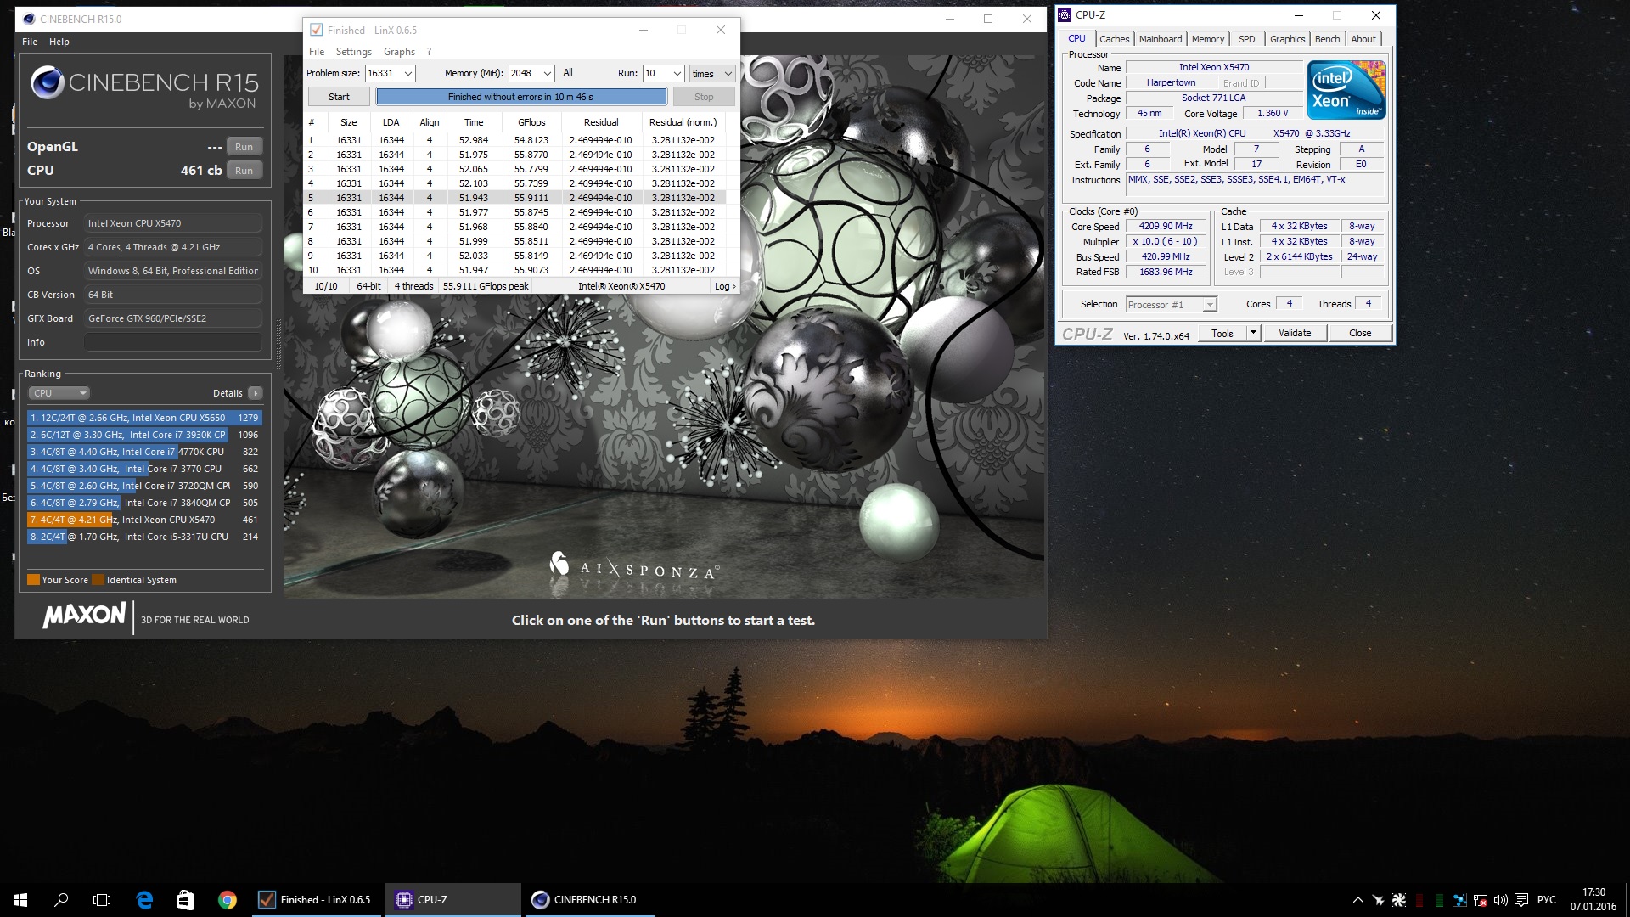The image size is (1630, 917).
Task: Click the LinX finished progress bar
Action: pyautogui.click(x=520, y=97)
